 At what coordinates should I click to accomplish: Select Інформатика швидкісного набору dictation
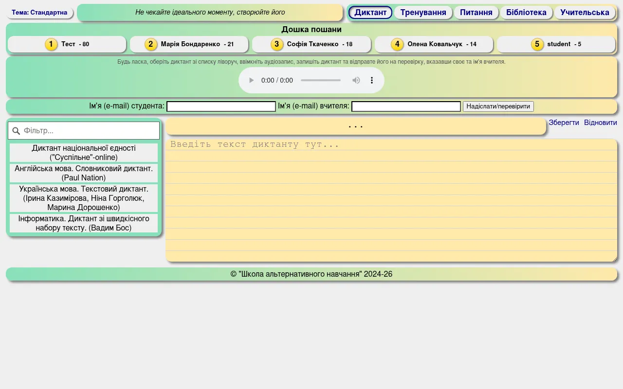coord(84,223)
